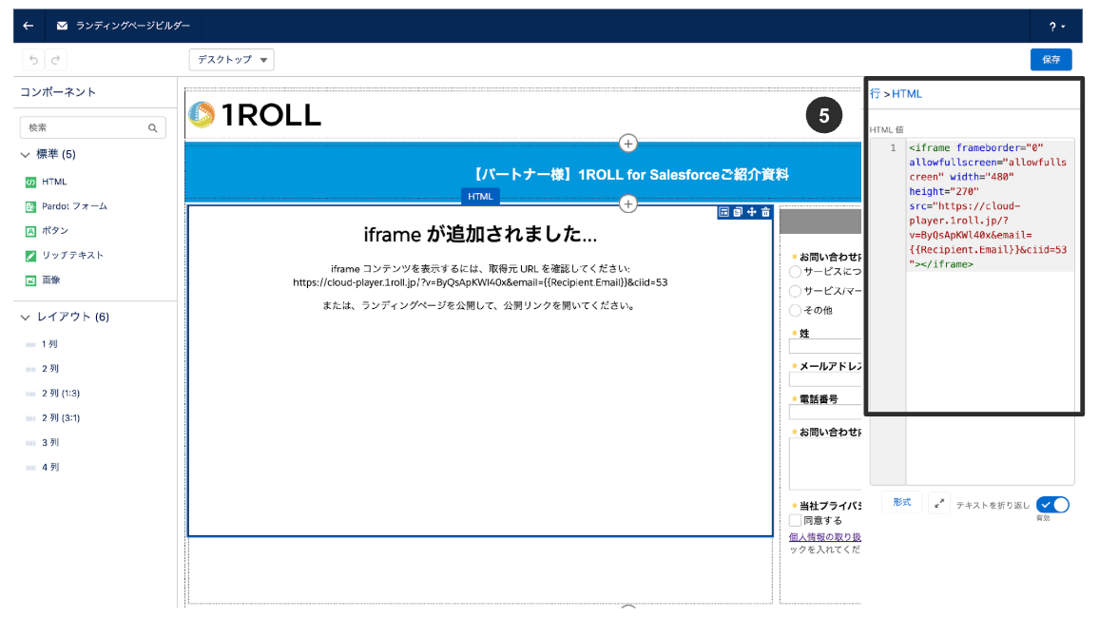The image size is (1099, 618).
Task: Disable the テキストを折り返し toggle
Action: pos(1052,503)
